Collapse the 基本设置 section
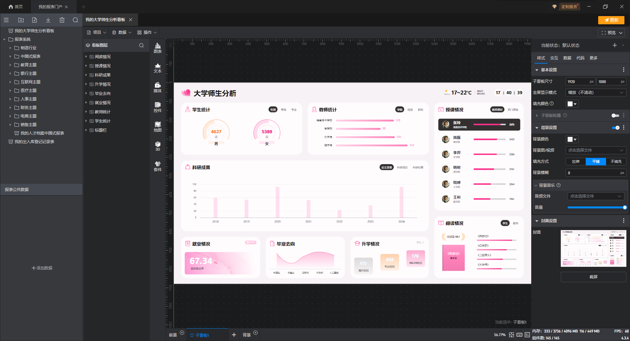 click(x=537, y=70)
